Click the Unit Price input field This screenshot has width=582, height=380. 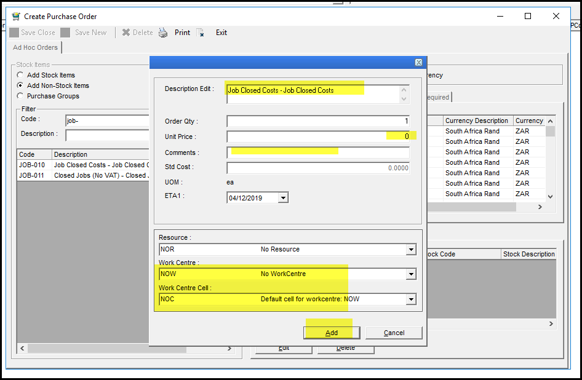(317, 137)
